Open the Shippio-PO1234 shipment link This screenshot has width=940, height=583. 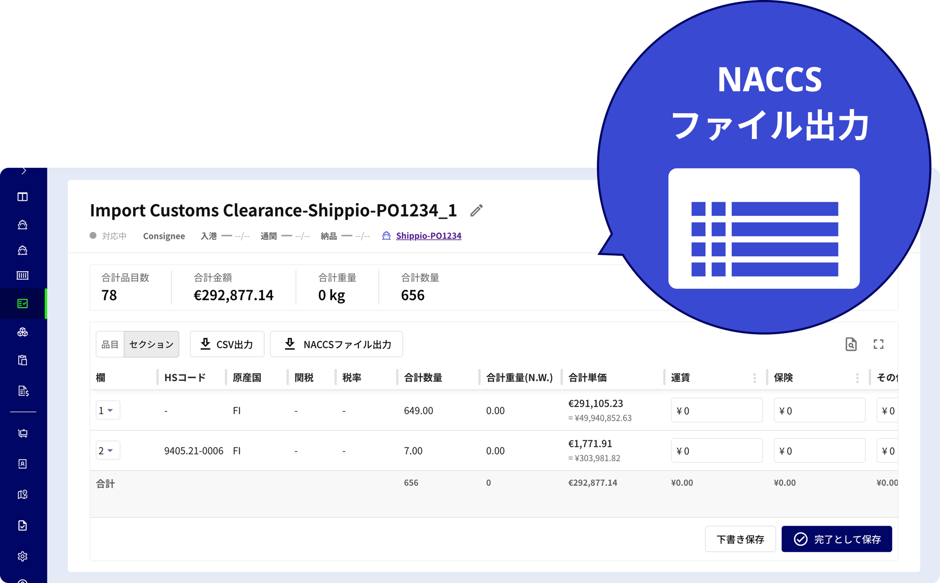[428, 236]
